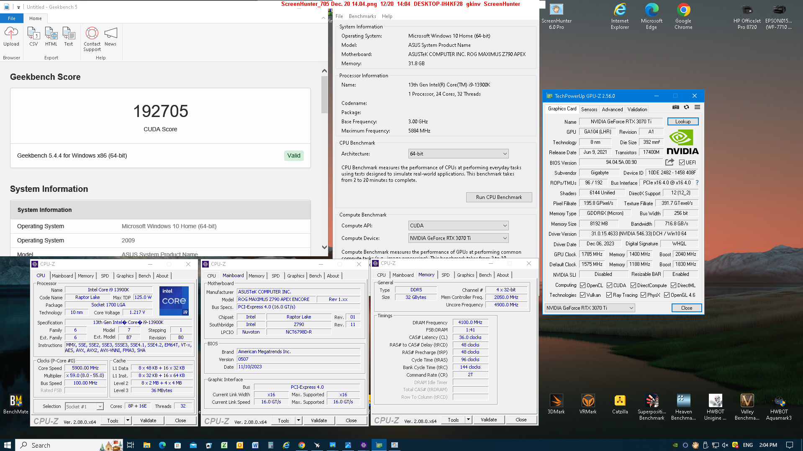This screenshot has height=451, width=803.
Task: Open the 3DMark desktop icon
Action: pos(556,404)
